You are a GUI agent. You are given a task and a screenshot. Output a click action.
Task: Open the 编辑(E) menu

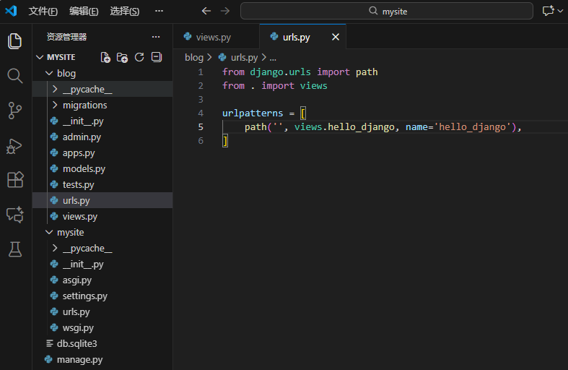84,12
